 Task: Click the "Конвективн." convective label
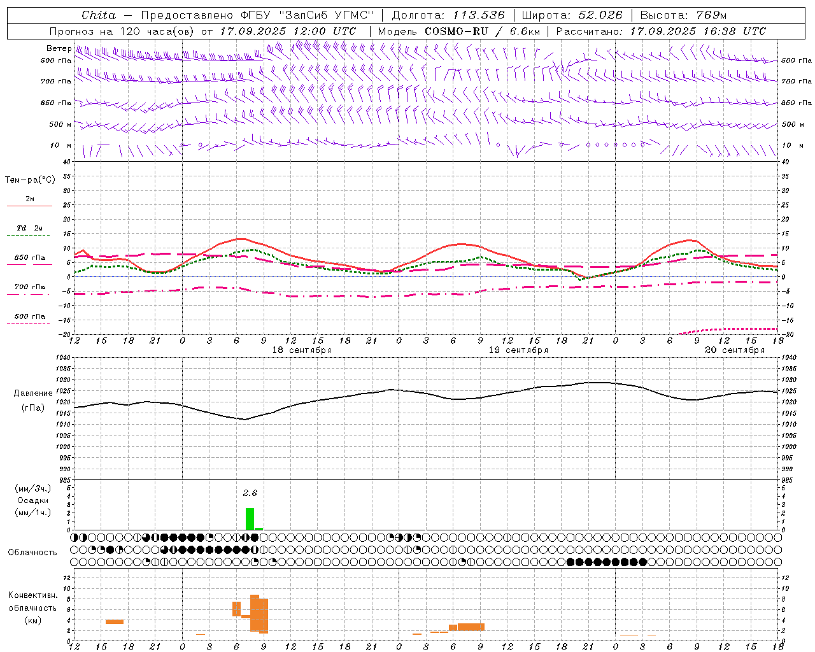[x=33, y=595]
